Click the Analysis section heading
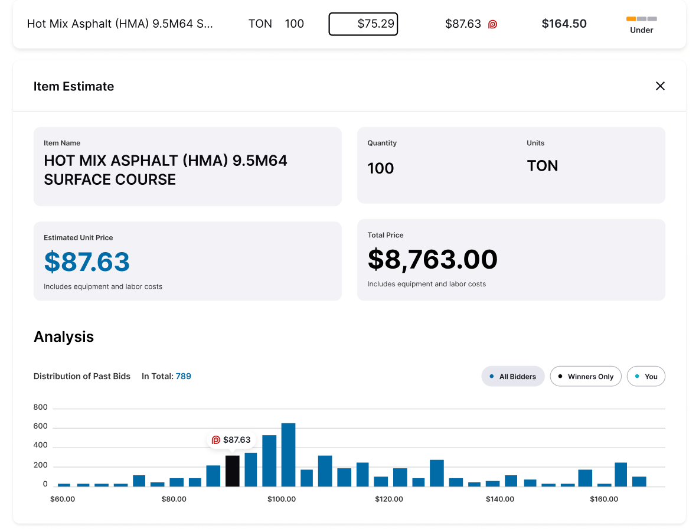699x529 pixels. 64,337
